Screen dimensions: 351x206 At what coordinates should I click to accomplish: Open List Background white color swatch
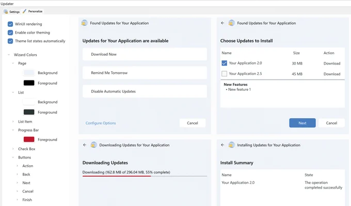coord(29,102)
